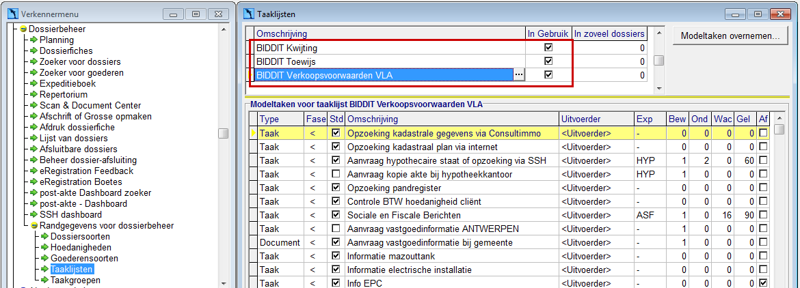This screenshot has height=288, width=800.
Task: Open Dossierfiches from the tree
Action: [66, 51]
